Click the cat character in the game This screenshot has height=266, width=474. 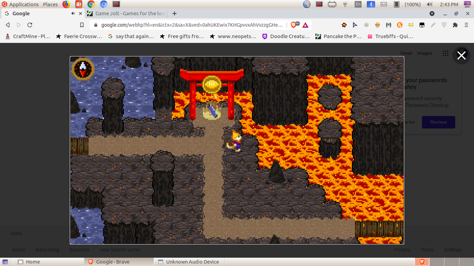coord(235,141)
